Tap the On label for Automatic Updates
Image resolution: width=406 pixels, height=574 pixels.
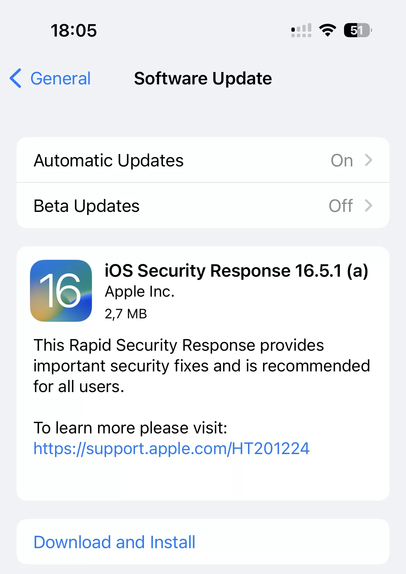click(341, 160)
